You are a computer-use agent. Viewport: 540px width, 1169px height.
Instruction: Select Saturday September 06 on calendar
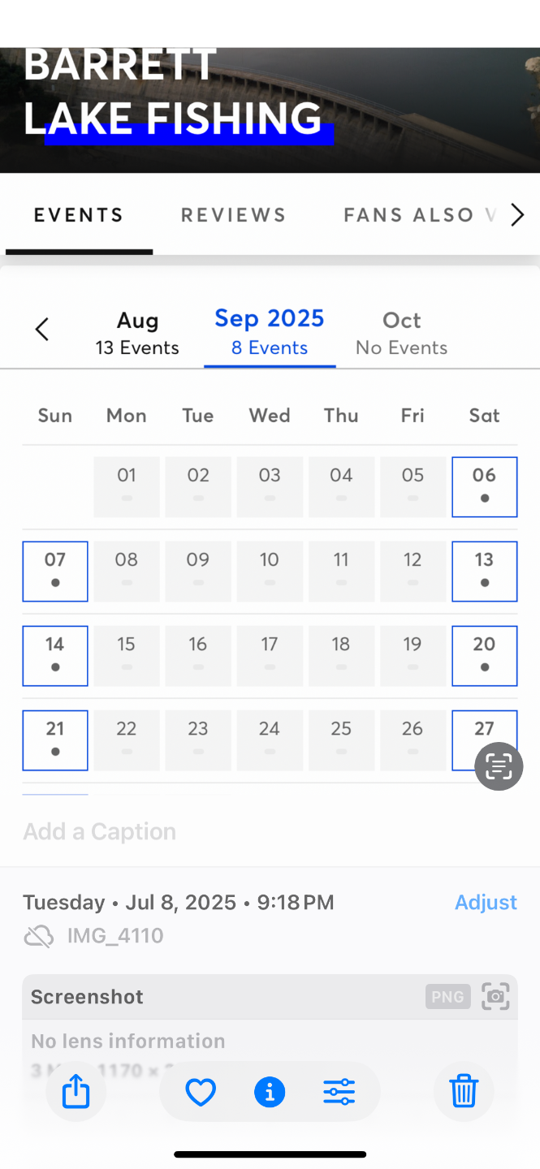pos(484,487)
